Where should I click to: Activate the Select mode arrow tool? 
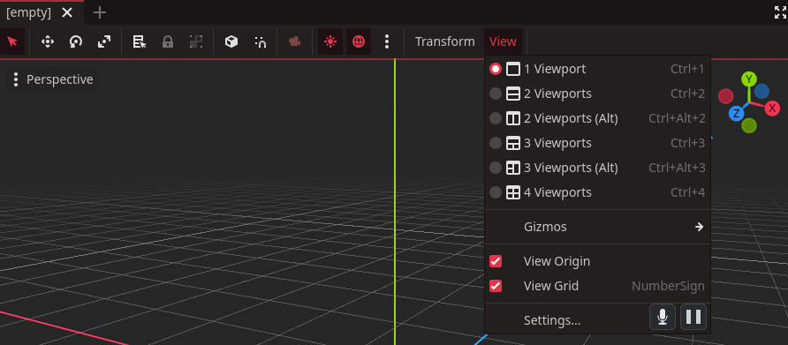pos(12,41)
